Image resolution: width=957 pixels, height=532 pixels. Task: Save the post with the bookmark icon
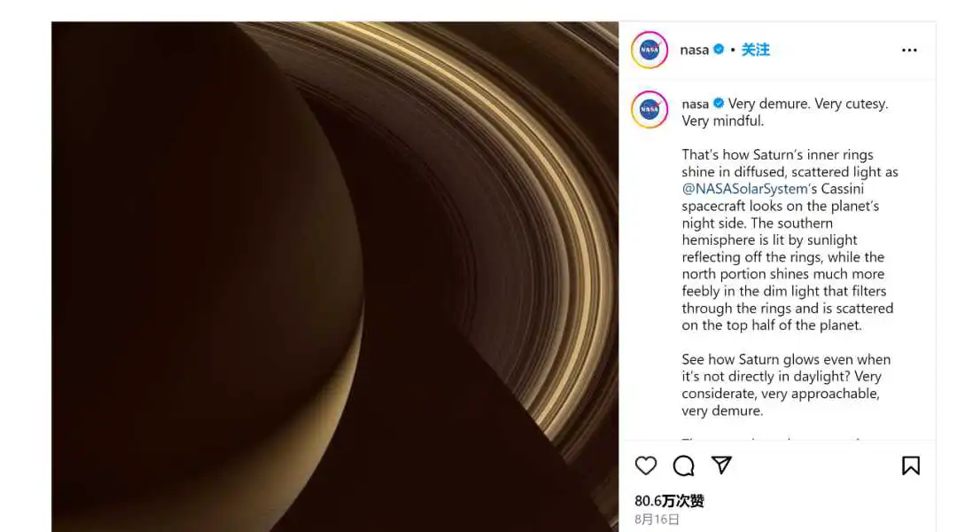pyautogui.click(x=911, y=466)
